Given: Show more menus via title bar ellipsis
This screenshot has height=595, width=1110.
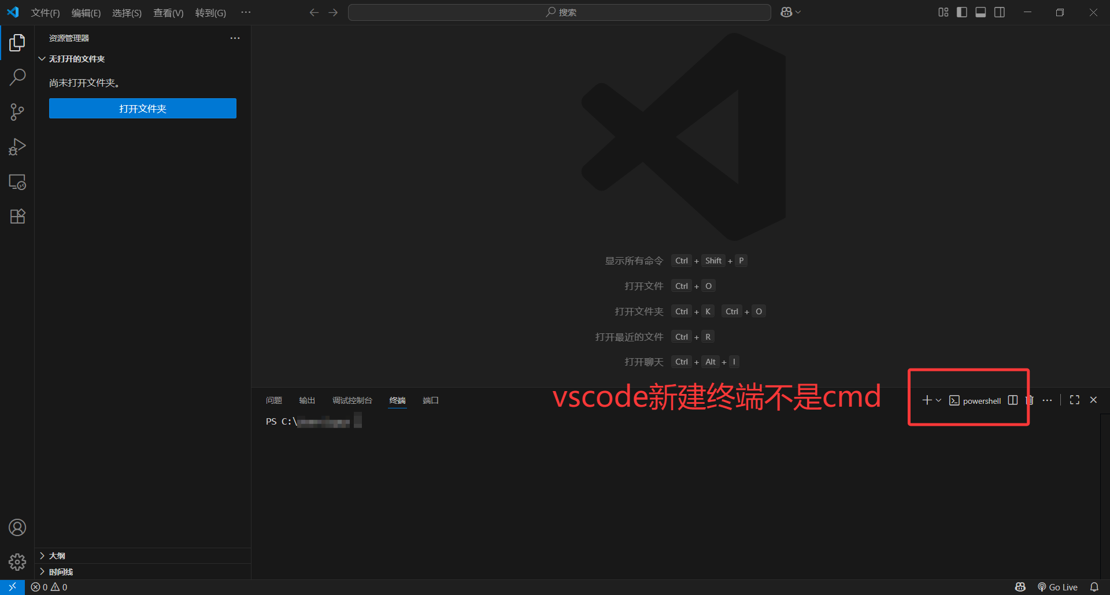Looking at the screenshot, I should [x=246, y=12].
